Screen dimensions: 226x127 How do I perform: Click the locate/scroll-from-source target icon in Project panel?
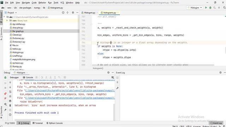tap(63, 13)
